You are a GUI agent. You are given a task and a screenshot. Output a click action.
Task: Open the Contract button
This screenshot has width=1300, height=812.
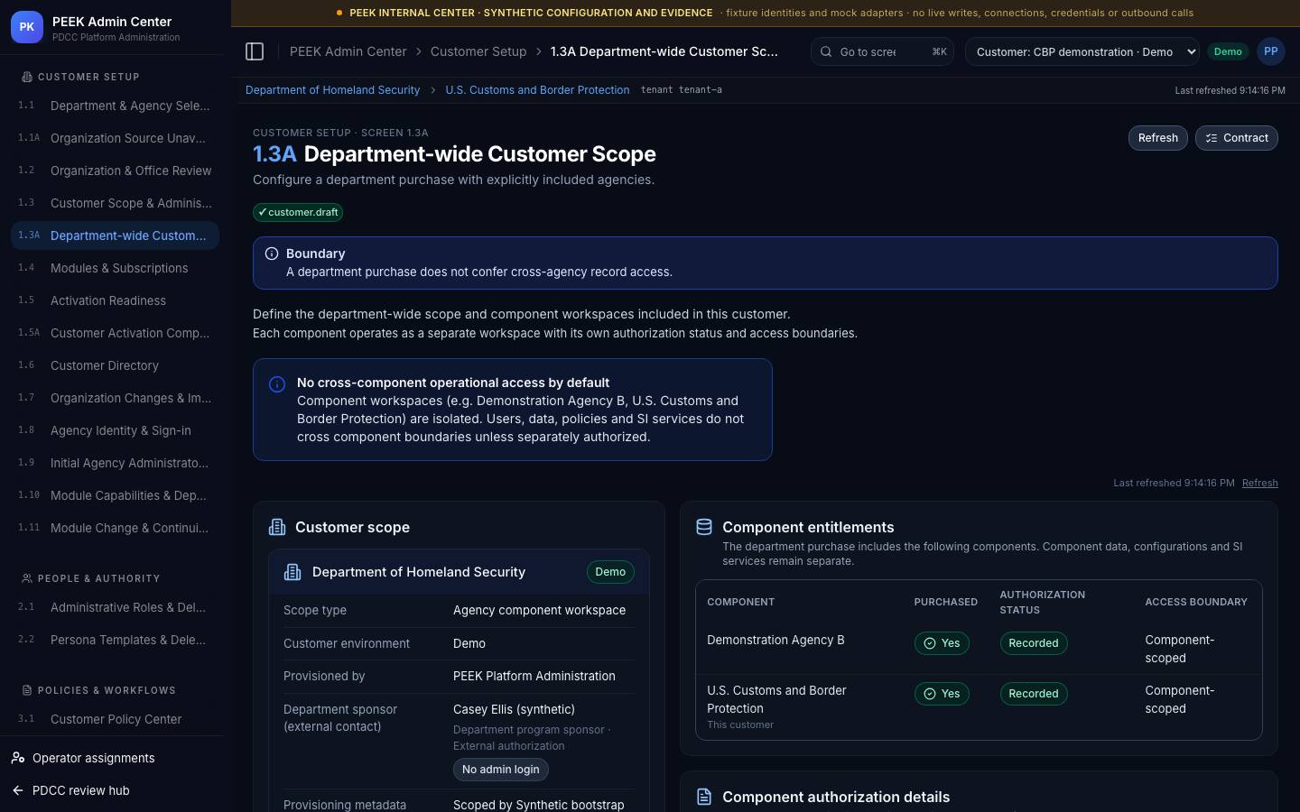1236,138
